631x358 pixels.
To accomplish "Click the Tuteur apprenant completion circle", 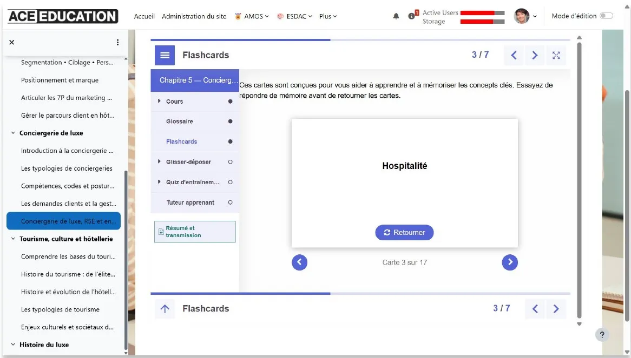I will point(230,202).
